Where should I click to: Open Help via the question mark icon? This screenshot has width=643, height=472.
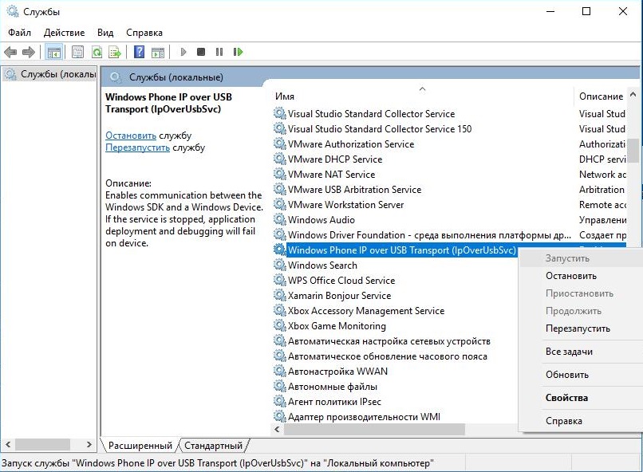(140, 52)
